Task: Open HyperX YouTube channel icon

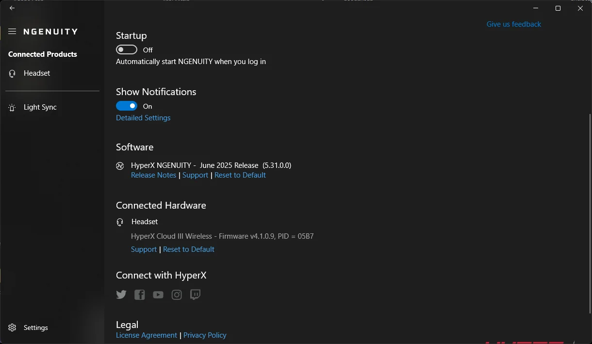Action: pyautogui.click(x=158, y=295)
